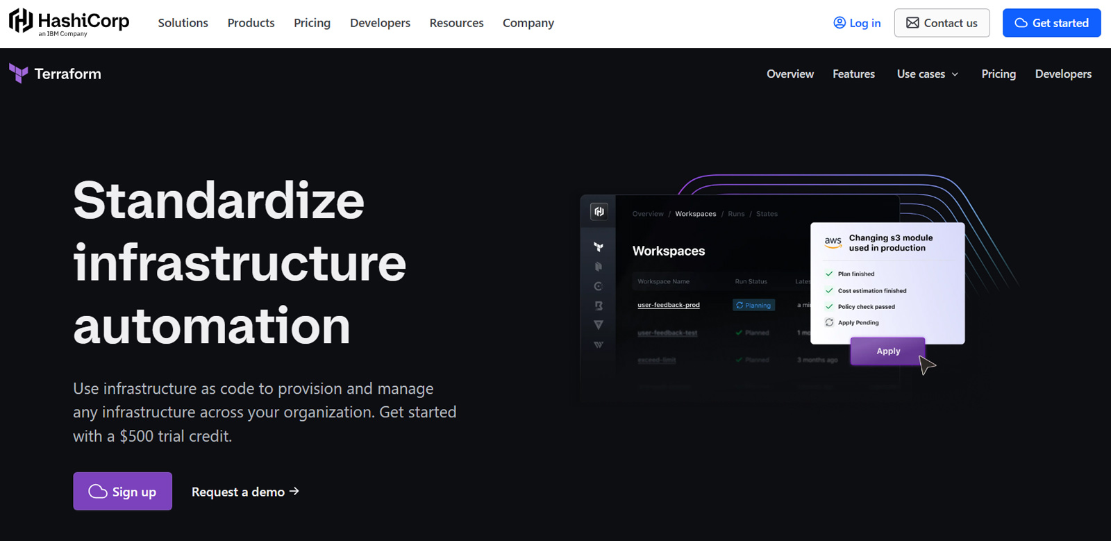This screenshot has width=1111, height=541.
Task: Select the Vault icon in the dashboard sidebar
Action: 599,325
